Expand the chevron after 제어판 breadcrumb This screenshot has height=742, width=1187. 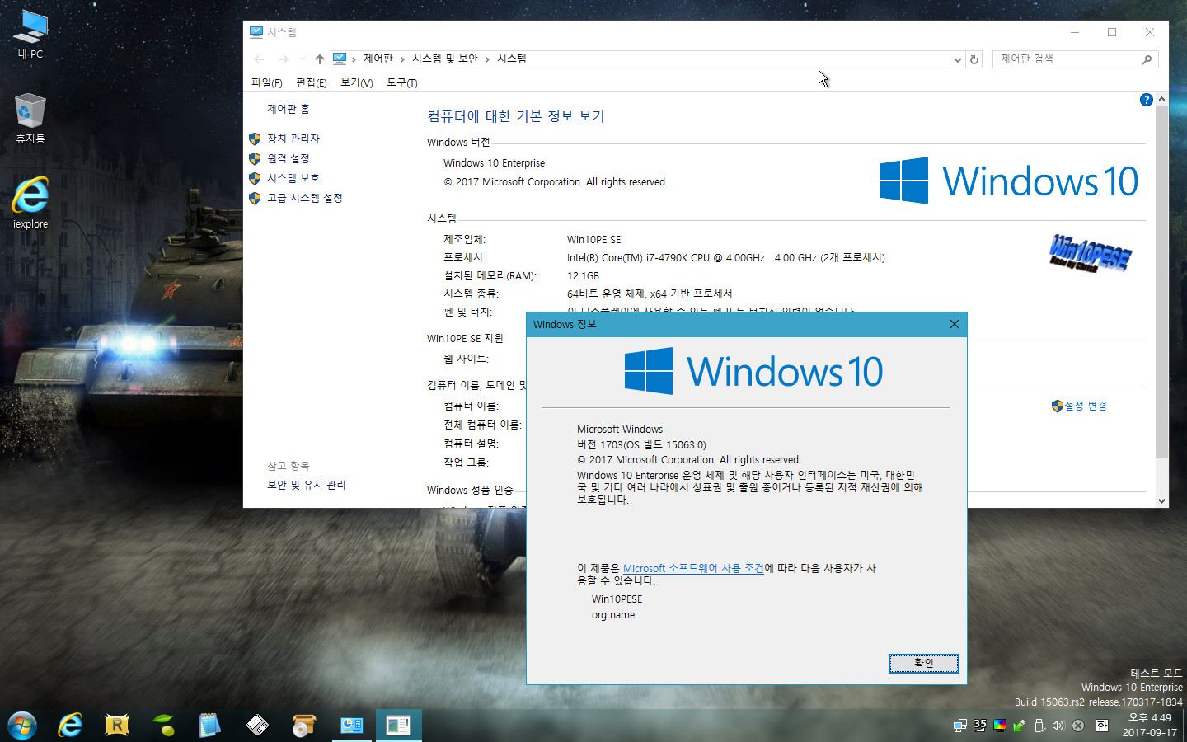pyautogui.click(x=402, y=59)
